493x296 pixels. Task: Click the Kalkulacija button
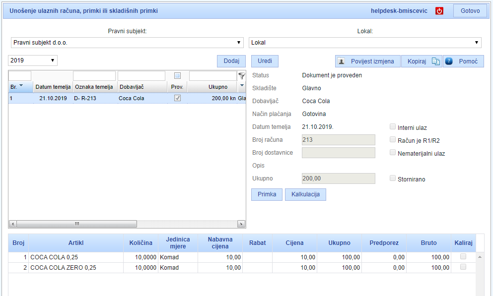pos(305,194)
